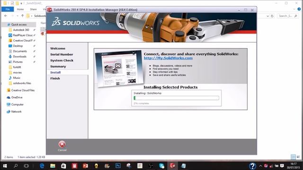This screenshot has width=303, height=170.
Task: Open recent locations dropdown in File Explorer
Action: pos(18,16)
